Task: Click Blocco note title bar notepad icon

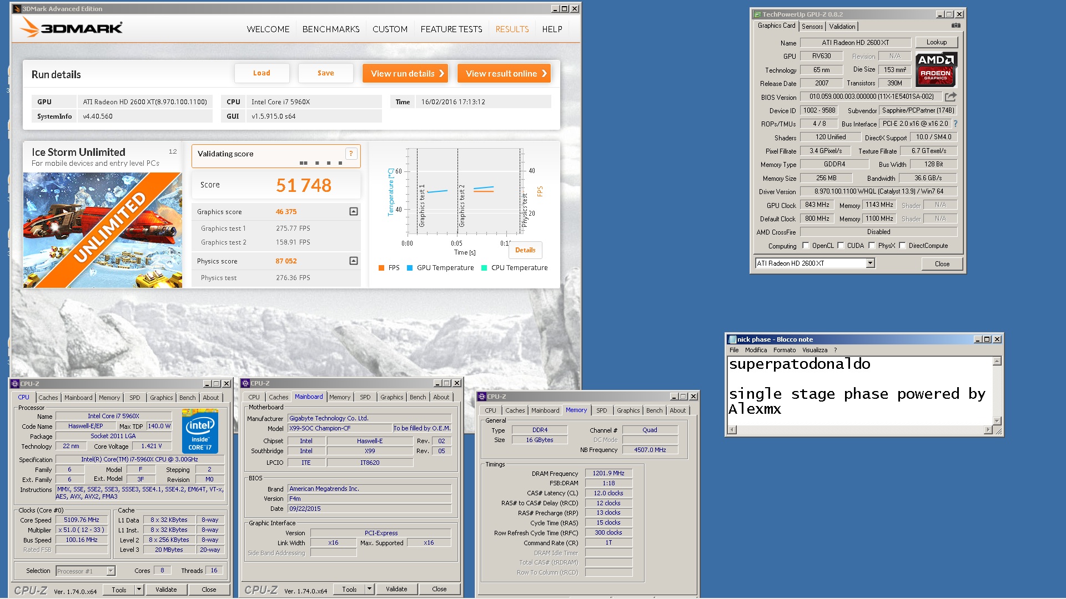Action: pos(732,339)
